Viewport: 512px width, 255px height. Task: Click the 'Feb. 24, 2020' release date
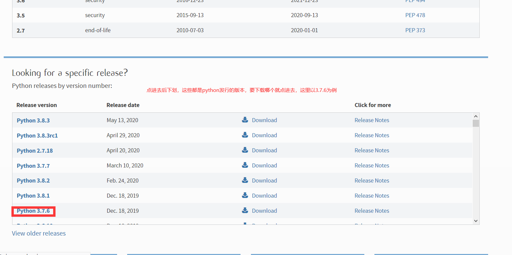[x=122, y=181]
